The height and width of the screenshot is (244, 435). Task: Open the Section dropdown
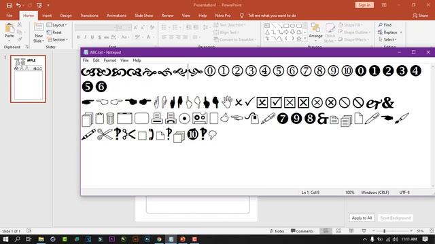tap(57, 39)
